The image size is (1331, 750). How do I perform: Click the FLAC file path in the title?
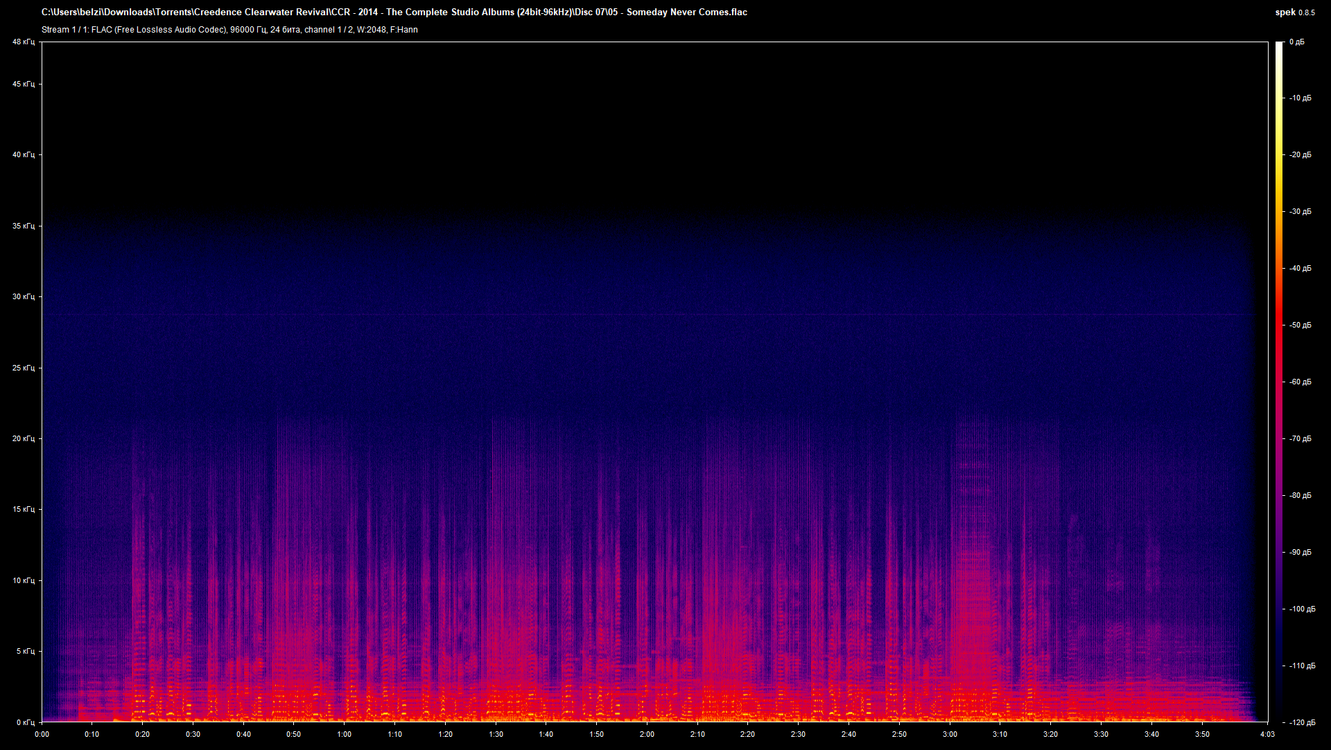[277, 12]
